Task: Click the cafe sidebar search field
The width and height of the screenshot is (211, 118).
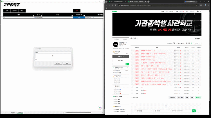Action: pyautogui.click(x=119, y=64)
